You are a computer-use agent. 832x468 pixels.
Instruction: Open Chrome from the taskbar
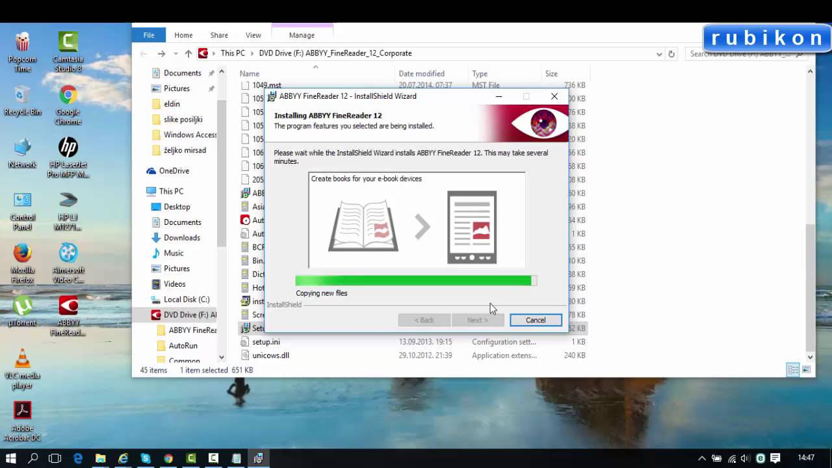(x=168, y=458)
